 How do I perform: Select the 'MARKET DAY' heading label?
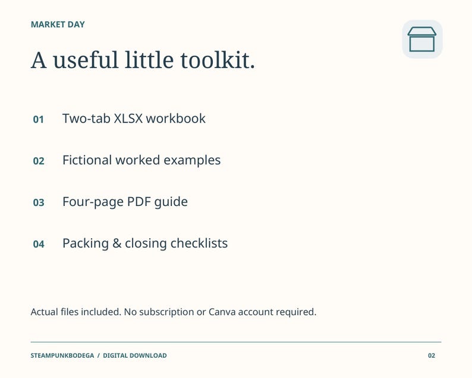[x=58, y=24]
